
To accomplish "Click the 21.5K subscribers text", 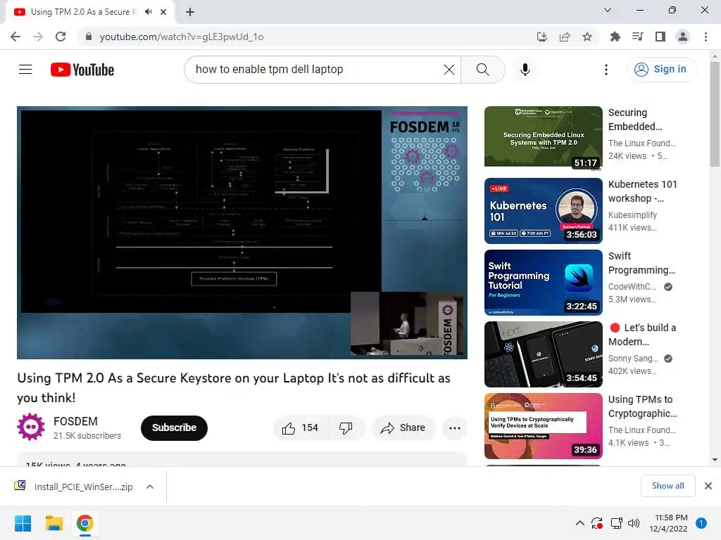I will 87,436.
